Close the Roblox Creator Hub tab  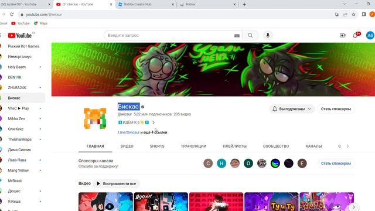click(x=173, y=4)
